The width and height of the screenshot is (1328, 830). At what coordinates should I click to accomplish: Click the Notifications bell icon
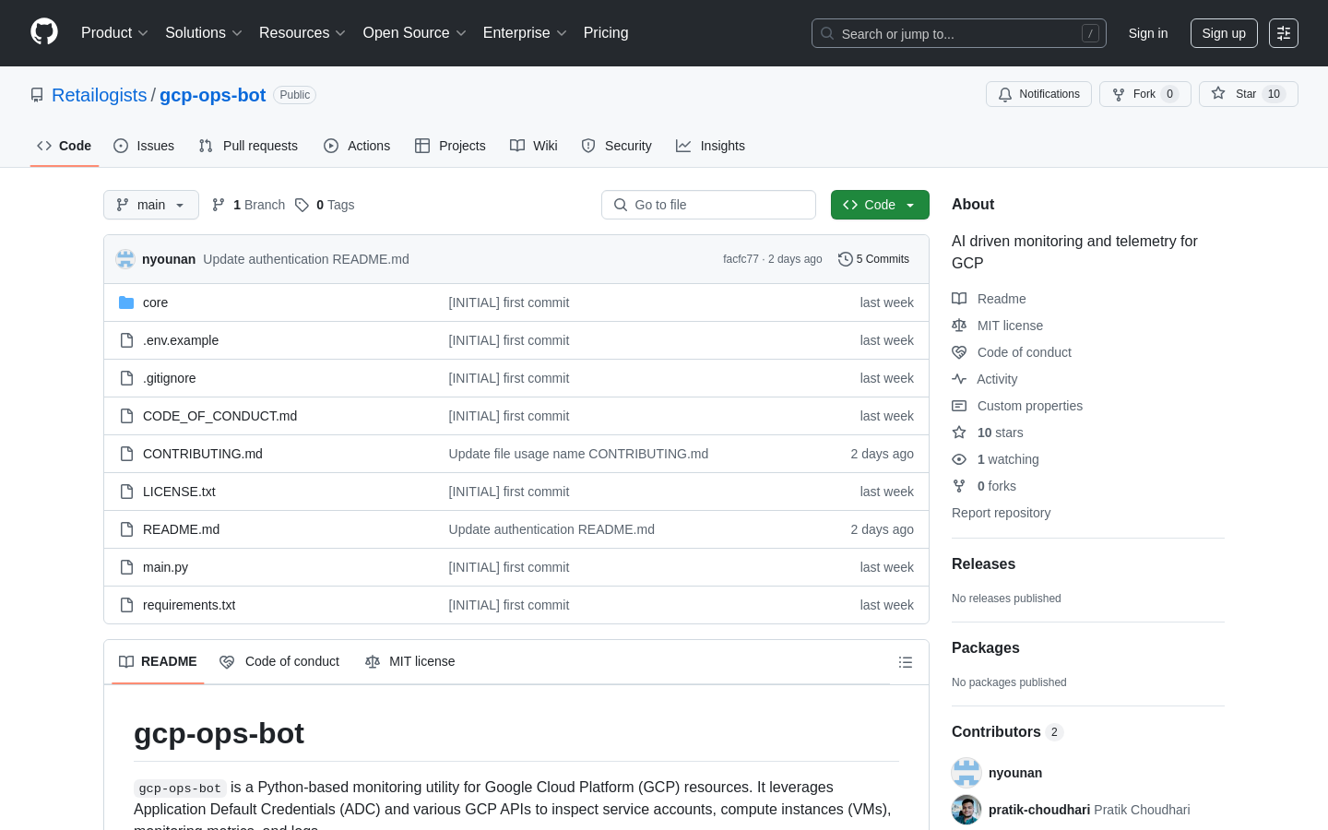1005,94
